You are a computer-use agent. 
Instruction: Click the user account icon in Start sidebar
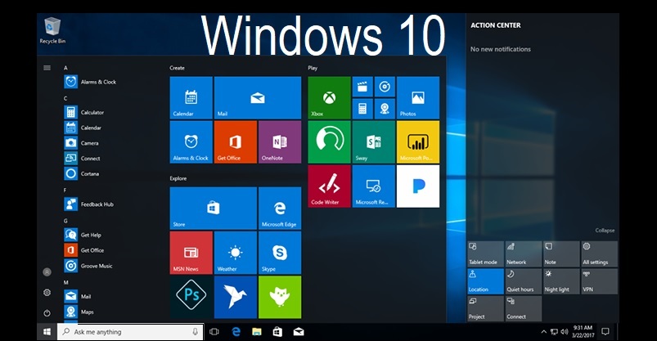click(x=47, y=271)
